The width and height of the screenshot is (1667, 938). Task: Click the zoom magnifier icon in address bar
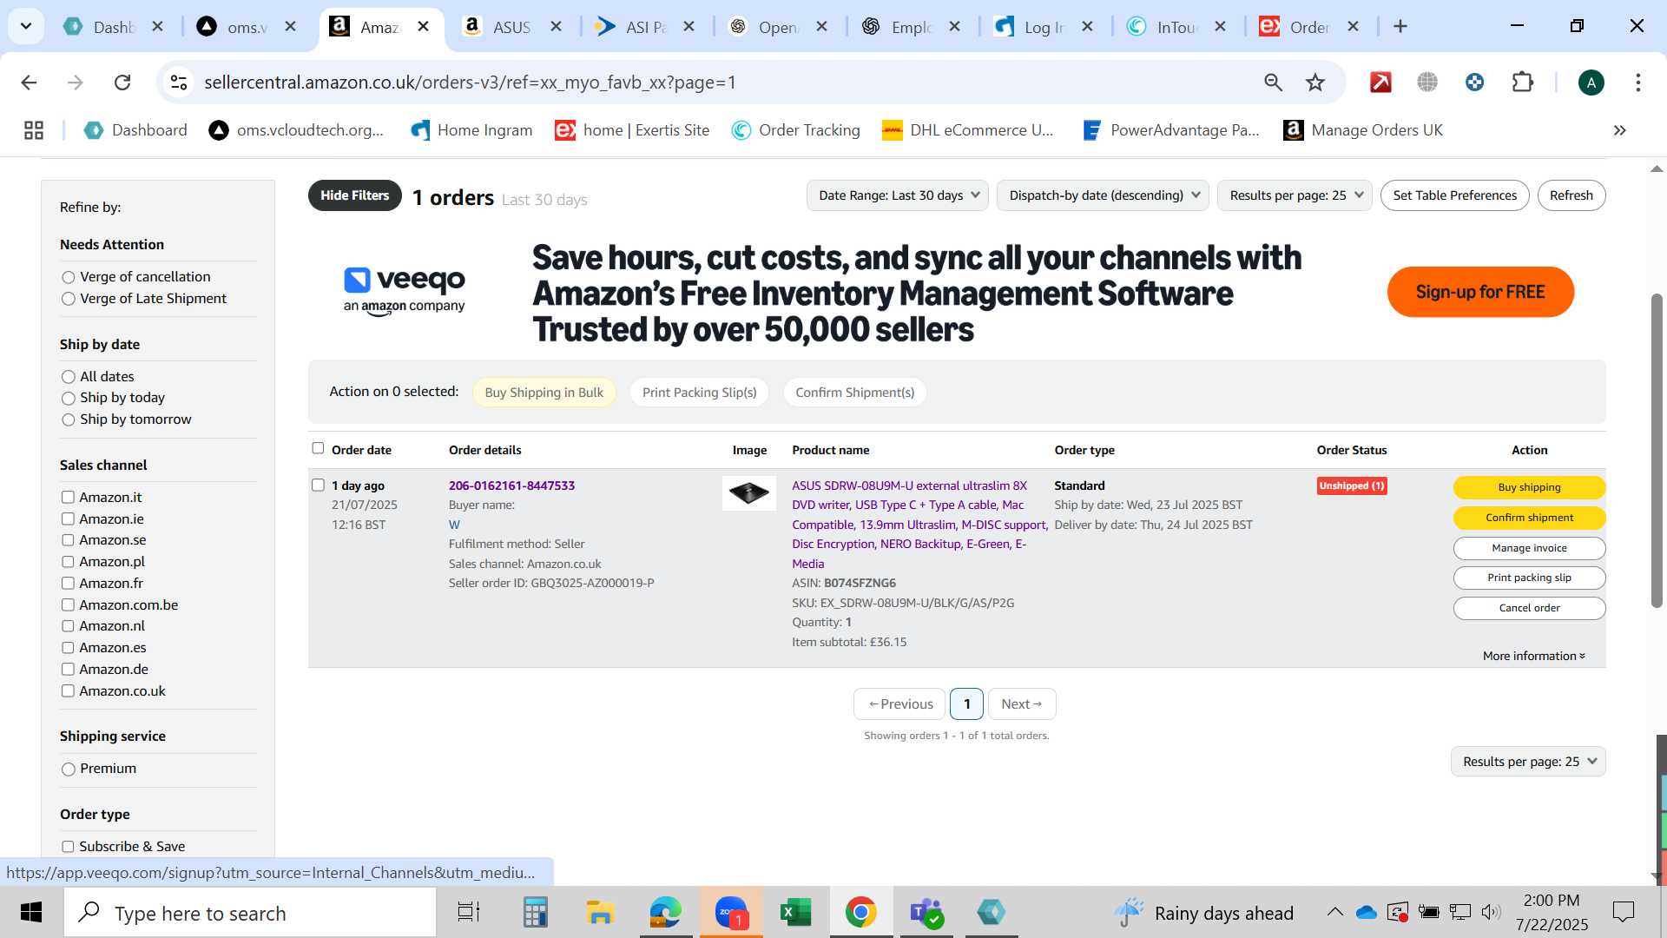[1273, 83]
